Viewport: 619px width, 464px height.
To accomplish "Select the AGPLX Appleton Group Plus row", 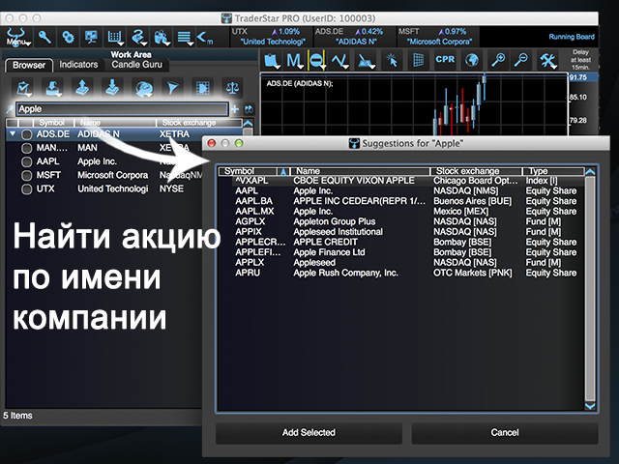I will (x=400, y=221).
